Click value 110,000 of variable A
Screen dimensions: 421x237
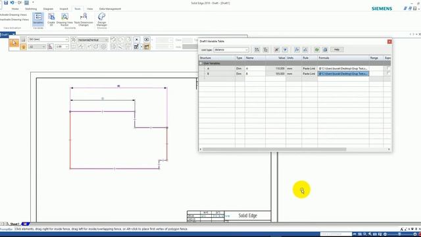click(x=276, y=68)
